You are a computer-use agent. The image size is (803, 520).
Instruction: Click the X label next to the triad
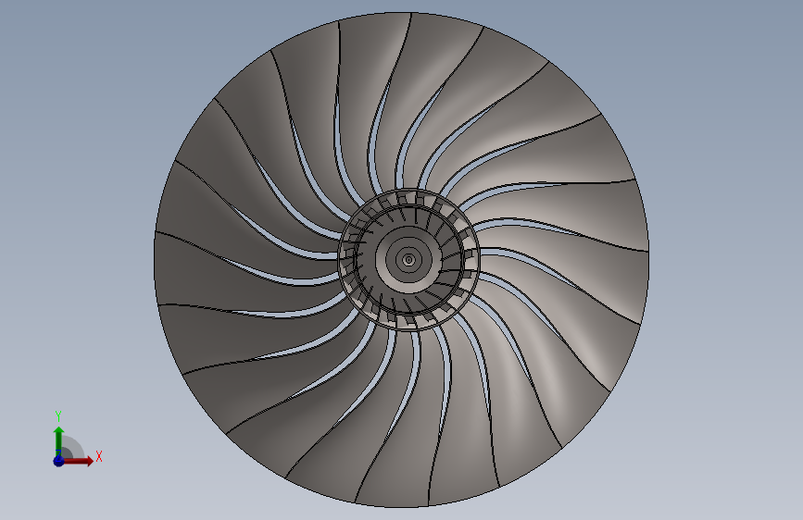(99, 456)
